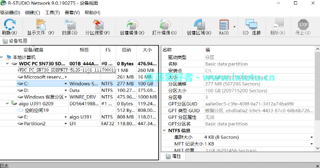Click the 删除(R) delete toolbar icon
Screen dimensions: 320x168
tap(278, 25)
